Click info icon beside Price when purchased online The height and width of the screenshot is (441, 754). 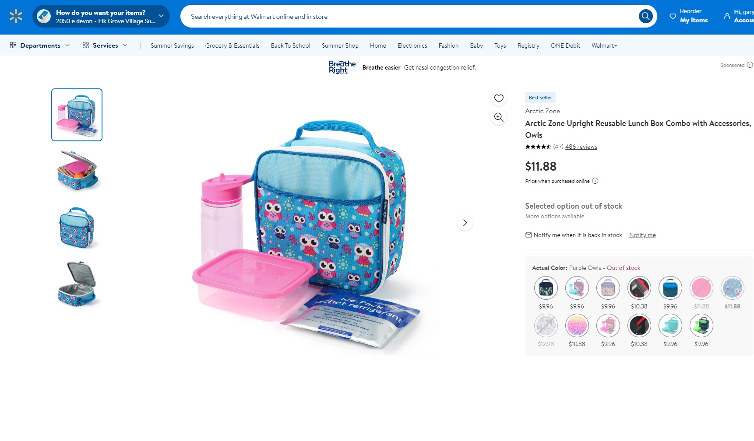coord(595,181)
